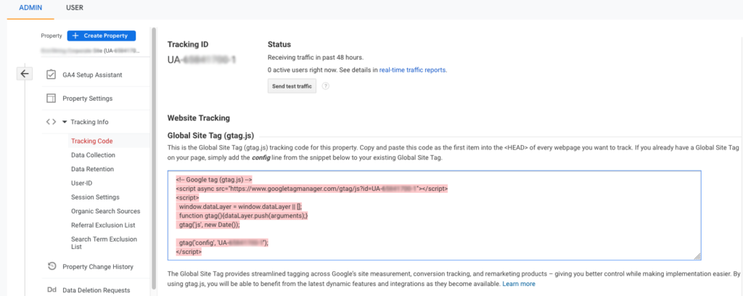This screenshot has width=743, height=296.
Task: Click the Property Settings layout icon
Action: pyautogui.click(x=51, y=99)
